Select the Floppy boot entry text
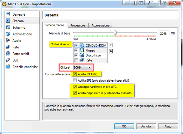 [91, 50]
